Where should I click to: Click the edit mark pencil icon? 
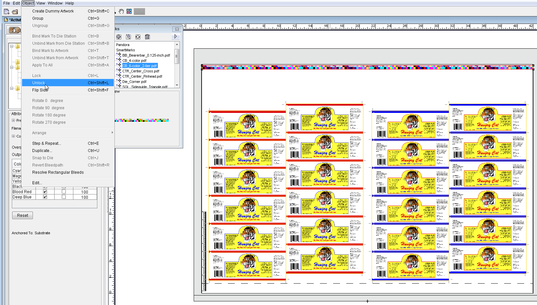click(128, 37)
